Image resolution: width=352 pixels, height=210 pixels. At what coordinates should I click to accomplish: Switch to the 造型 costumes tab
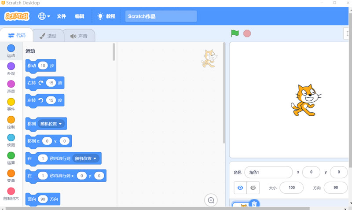point(47,36)
